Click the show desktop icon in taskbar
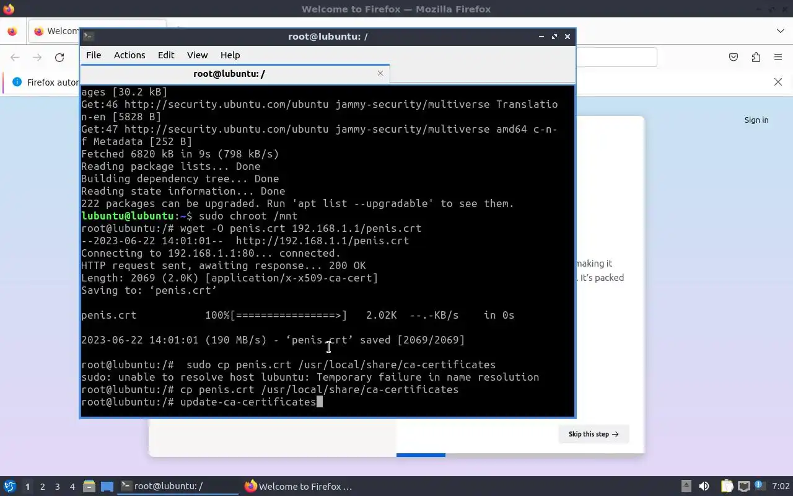793x496 pixels. click(107, 487)
